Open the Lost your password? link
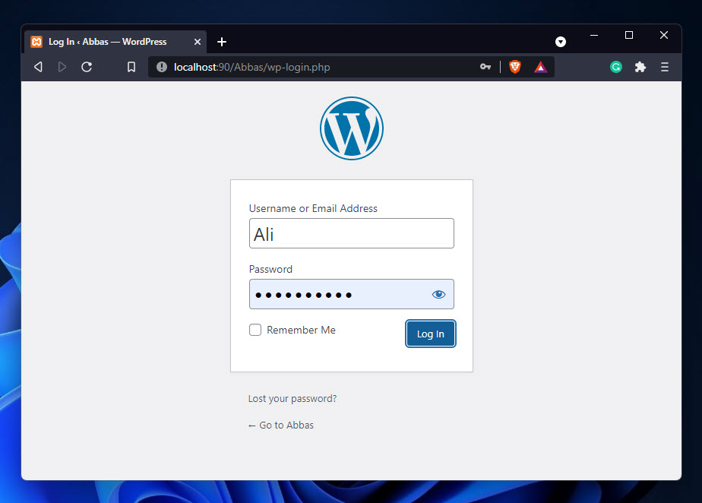Viewport: 702px width, 503px height. coord(292,399)
